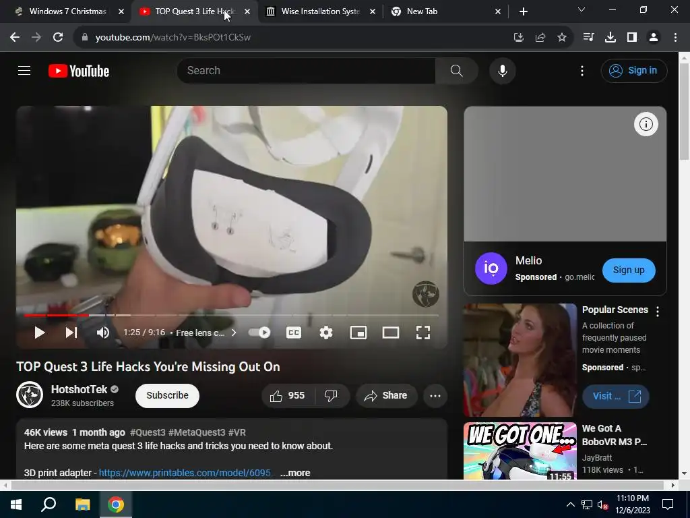Click the Visit button on Popular Scenes

[x=616, y=396]
